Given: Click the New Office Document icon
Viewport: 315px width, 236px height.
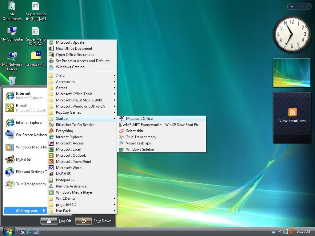Looking at the screenshot, I should pyautogui.click(x=51, y=49).
